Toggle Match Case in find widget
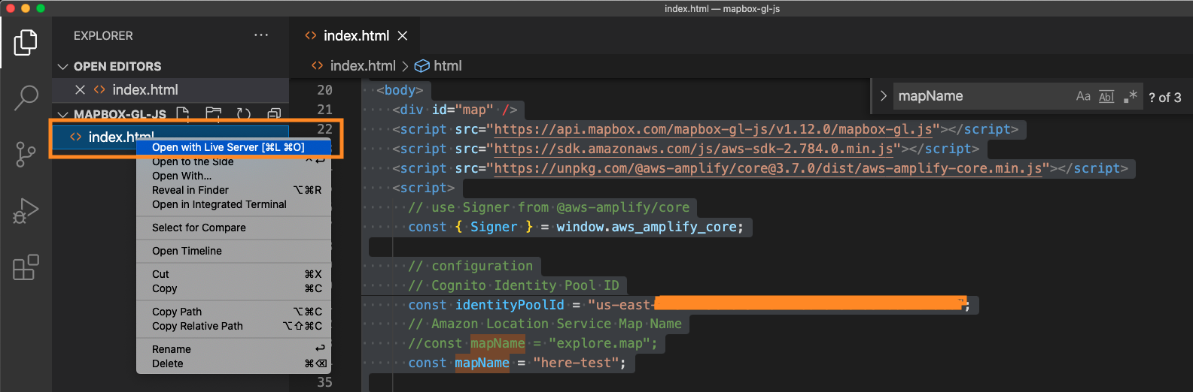The width and height of the screenshot is (1193, 392). 1083,96
